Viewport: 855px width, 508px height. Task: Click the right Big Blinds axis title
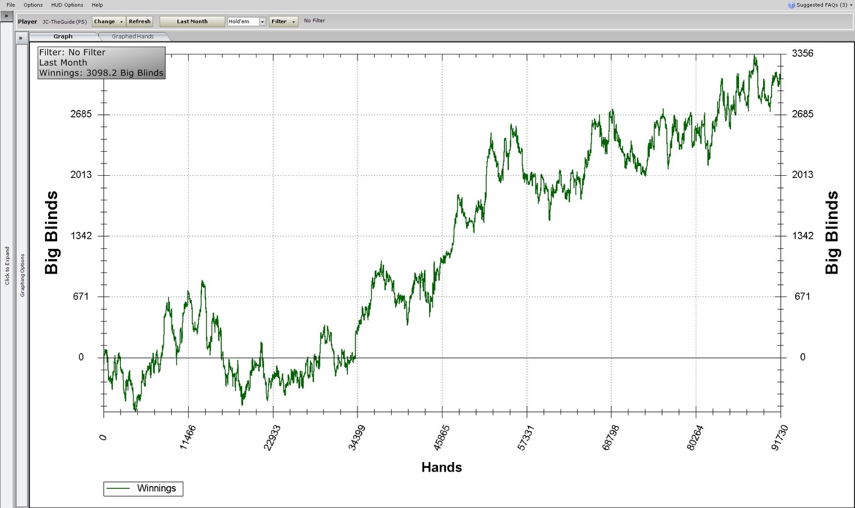[x=831, y=233]
